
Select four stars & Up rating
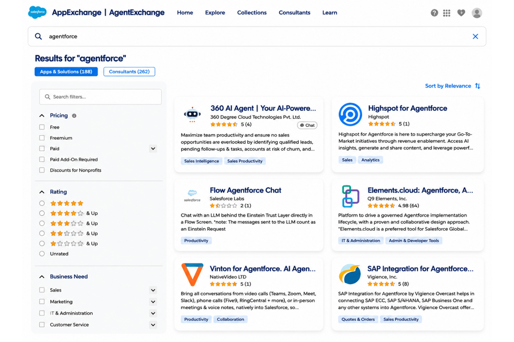point(42,213)
